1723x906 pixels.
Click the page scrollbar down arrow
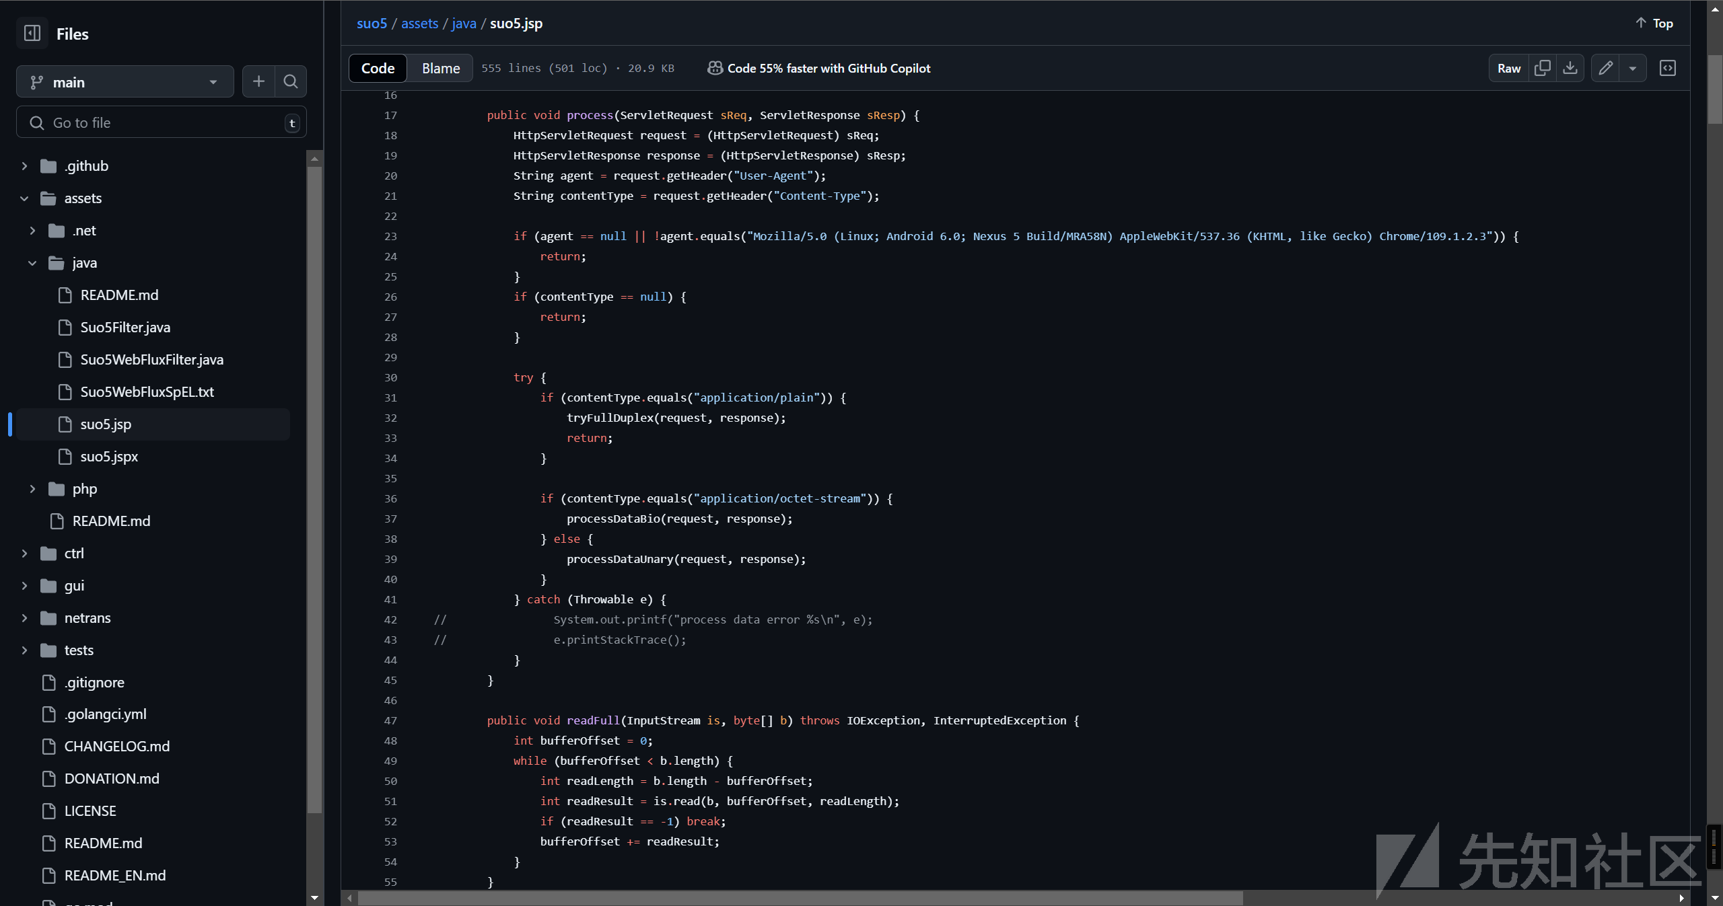1715,898
